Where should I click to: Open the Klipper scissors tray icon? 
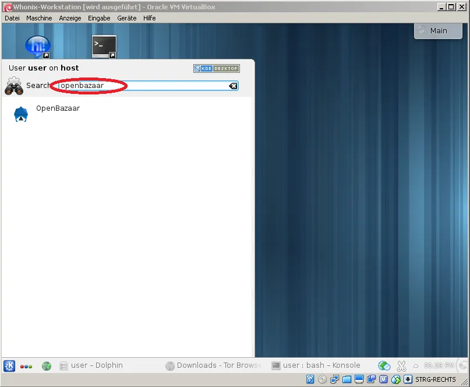401,366
